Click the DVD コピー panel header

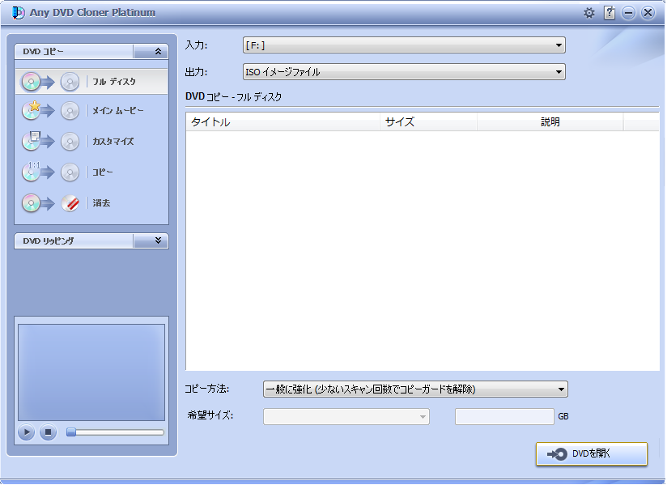click(x=91, y=52)
